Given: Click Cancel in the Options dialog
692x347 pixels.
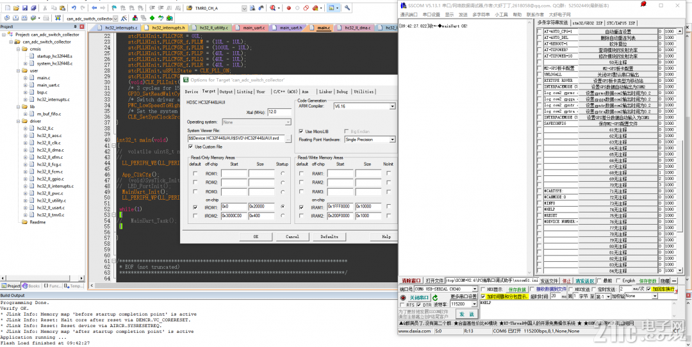Looking at the screenshot, I should 292,237.
